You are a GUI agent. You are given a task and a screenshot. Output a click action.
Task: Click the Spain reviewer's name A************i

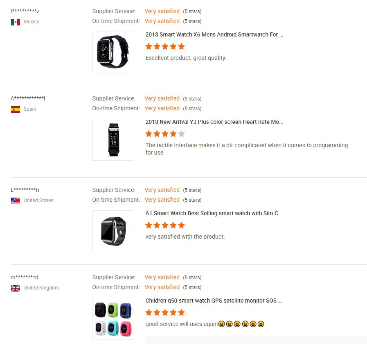(x=28, y=98)
